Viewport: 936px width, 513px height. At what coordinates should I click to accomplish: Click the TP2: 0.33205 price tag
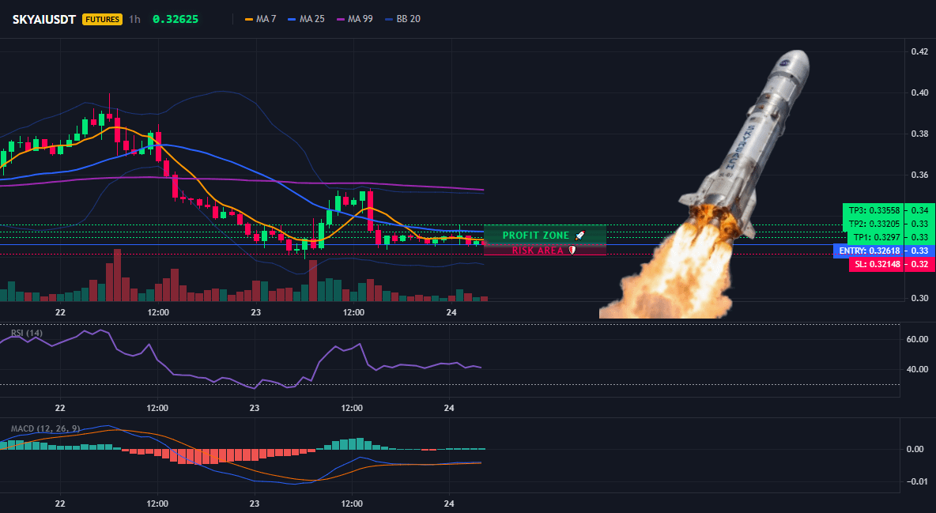tap(874, 224)
